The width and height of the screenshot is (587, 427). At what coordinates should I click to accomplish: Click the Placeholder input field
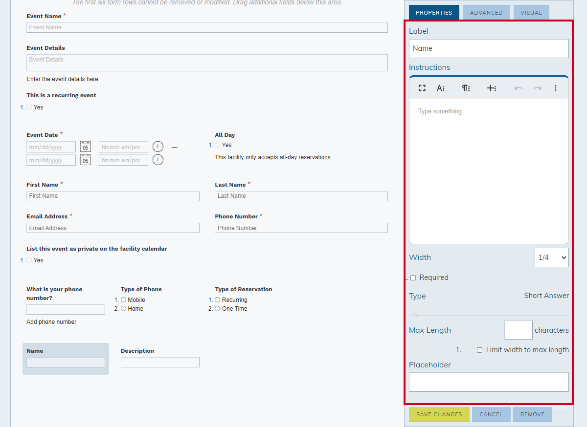[489, 382]
